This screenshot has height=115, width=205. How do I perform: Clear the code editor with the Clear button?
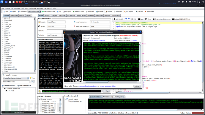tap(148, 19)
